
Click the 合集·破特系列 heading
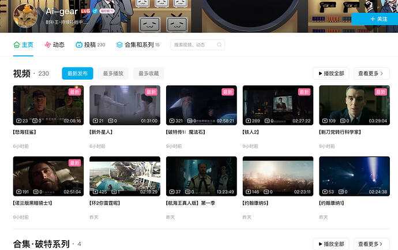[41, 244]
